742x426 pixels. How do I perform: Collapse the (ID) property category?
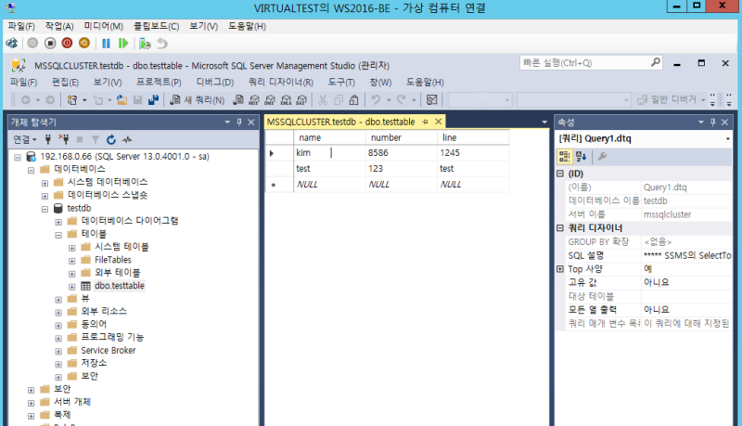click(560, 174)
